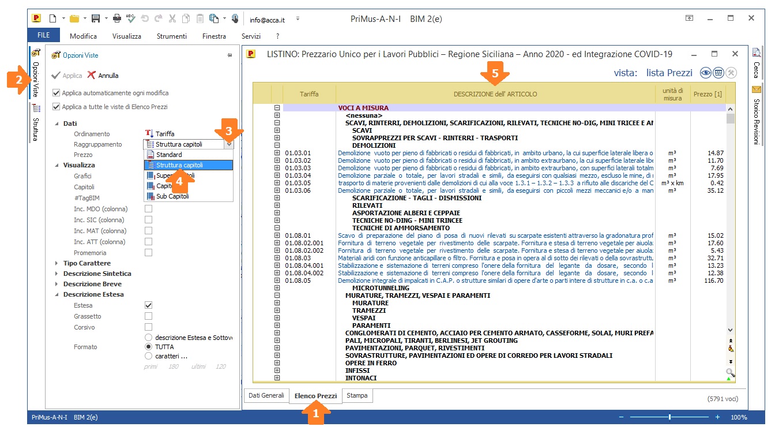Click the red X Annulla icon
This screenshot has height=434, width=775.
pos(91,75)
